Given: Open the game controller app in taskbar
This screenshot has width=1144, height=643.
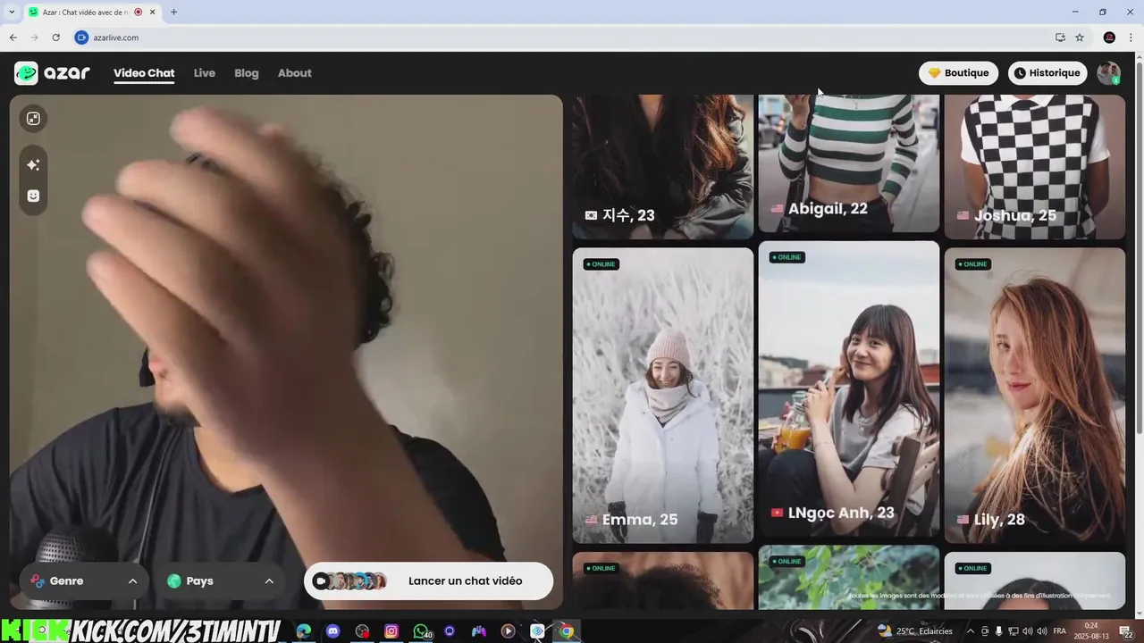Looking at the screenshot, I should (x=479, y=631).
